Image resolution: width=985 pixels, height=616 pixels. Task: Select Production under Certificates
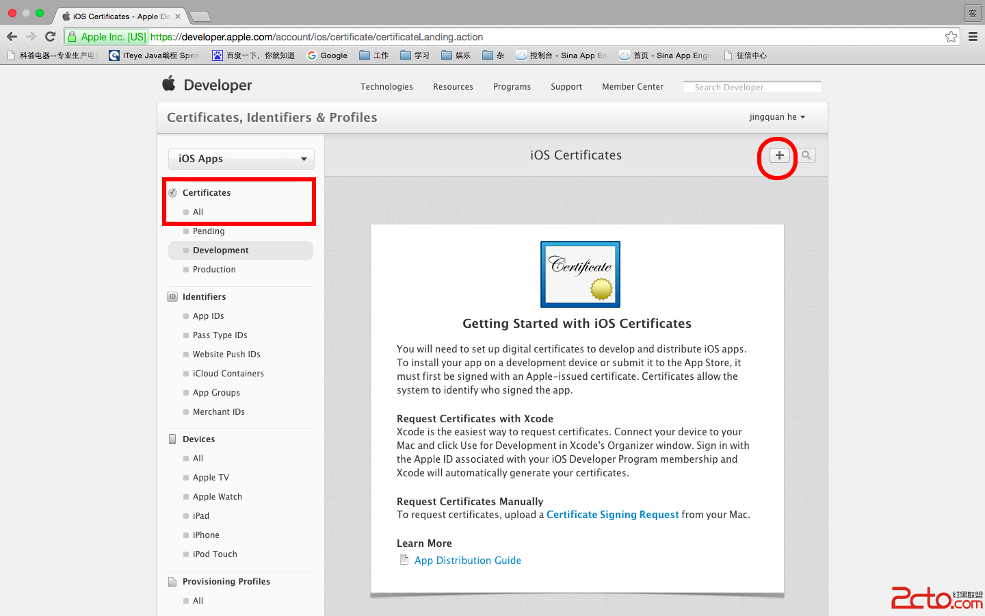[x=214, y=270]
